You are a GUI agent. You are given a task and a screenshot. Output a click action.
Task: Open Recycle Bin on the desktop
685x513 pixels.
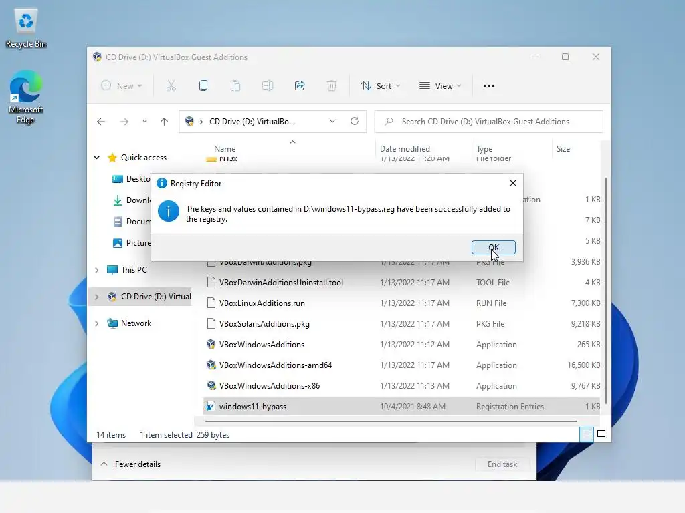pyautogui.click(x=26, y=29)
